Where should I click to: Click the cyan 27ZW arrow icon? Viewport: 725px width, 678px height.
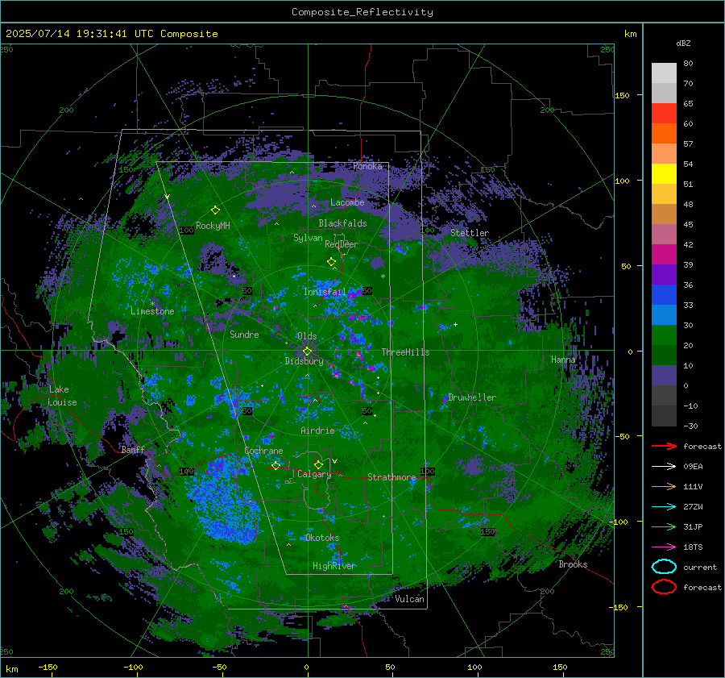664,507
